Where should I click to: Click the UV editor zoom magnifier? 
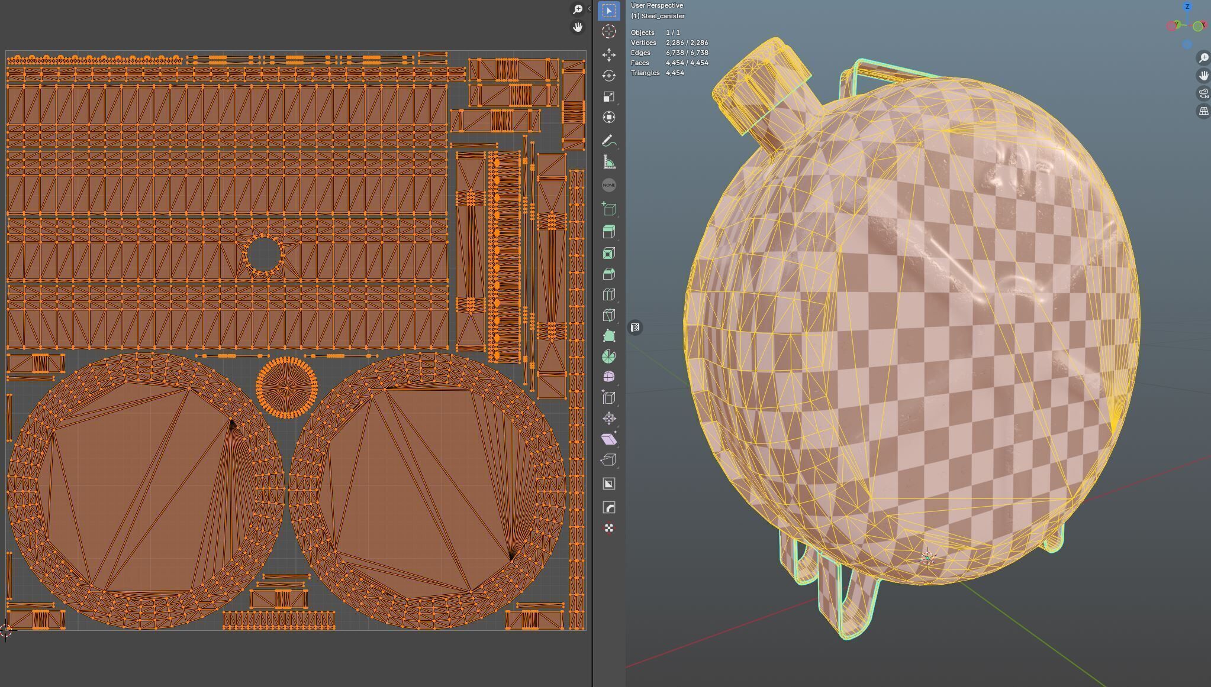[x=577, y=9]
